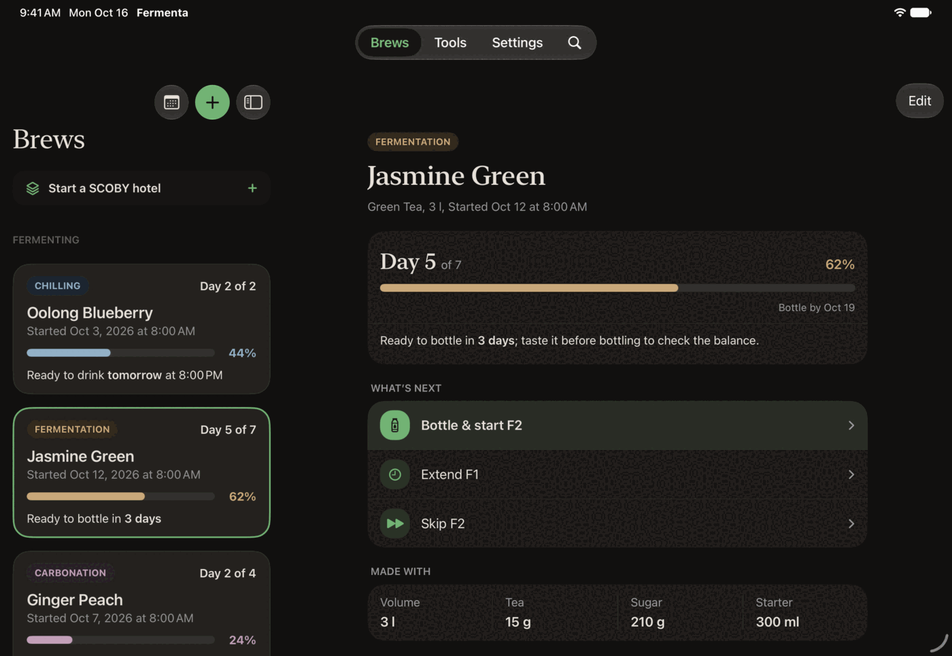Screen dimensions: 952x656
Task: Click the Bottle by Oct 19 text
Action: click(816, 307)
